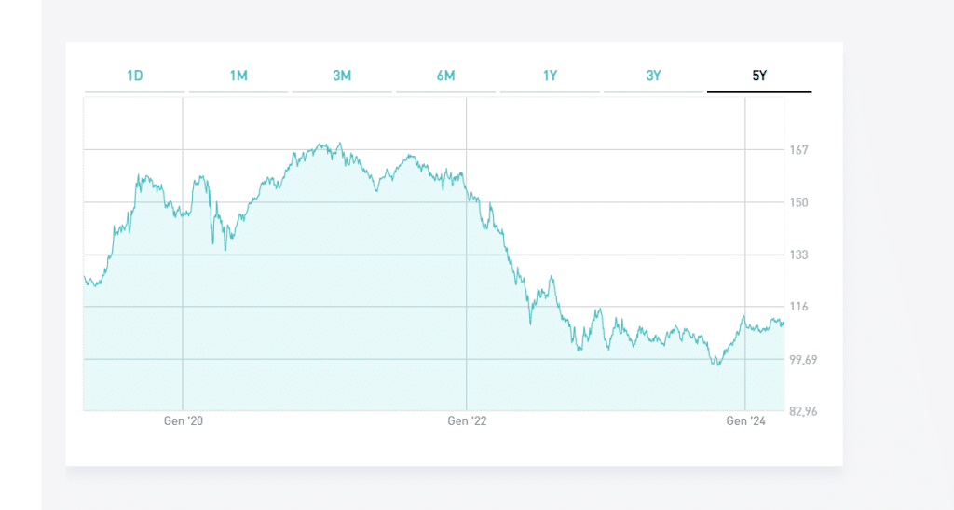Click the 82,96 price axis label
Viewport: 954px width, 510px height.
pyautogui.click(x=802, y=411)
